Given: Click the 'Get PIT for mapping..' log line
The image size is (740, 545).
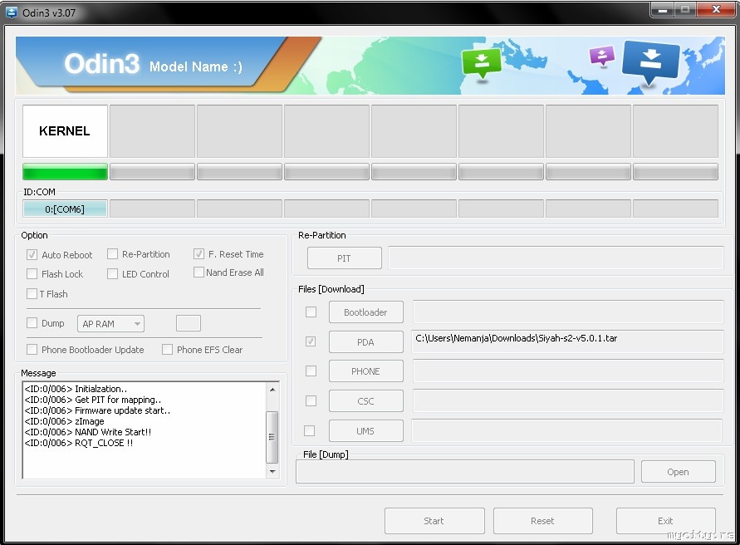Looking at the screenshot, I should [x=92, y=400].
